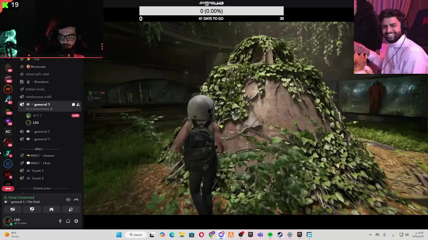Open Microsoft Store from the taskbar
Image resolution: width=428 pixels, height=240 pixels.
(192, 235)
